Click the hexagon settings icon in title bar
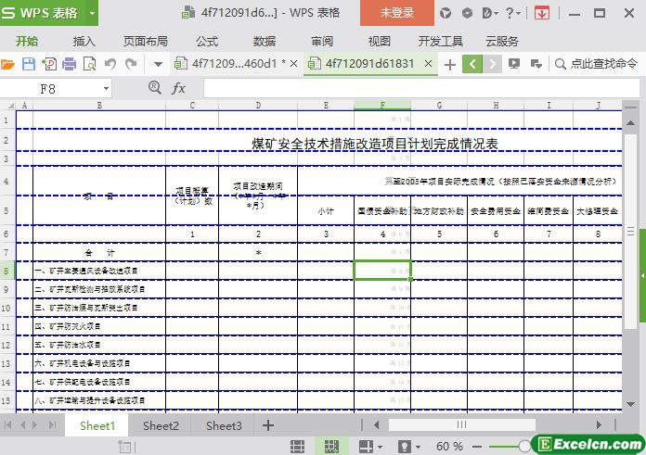This screenshot has height=455, width=646. pyautogui.click(x=467, y=13)
